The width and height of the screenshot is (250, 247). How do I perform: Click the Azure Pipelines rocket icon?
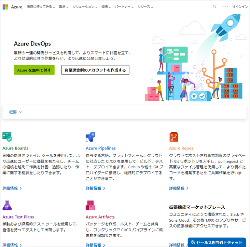coord(91,137)
